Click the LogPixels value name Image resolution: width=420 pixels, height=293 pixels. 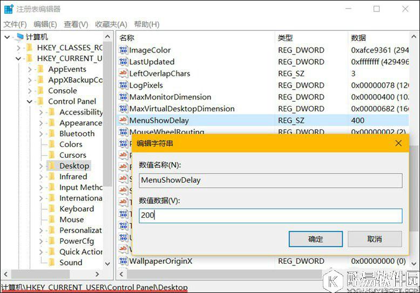pyautogui.click(x=146, y=85)
